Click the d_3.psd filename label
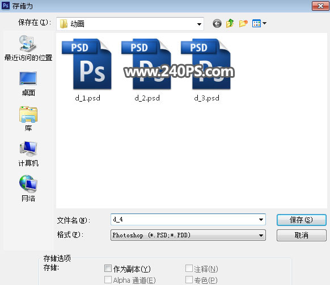 tap(206, 98)
